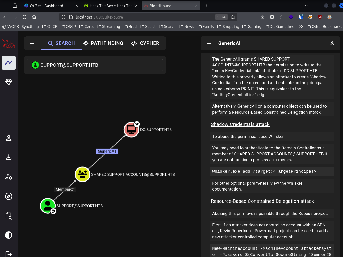Show more bookmarks chevron
This screenshot has width=343, height=257.
pyautogui.click(x=301, y=27)
